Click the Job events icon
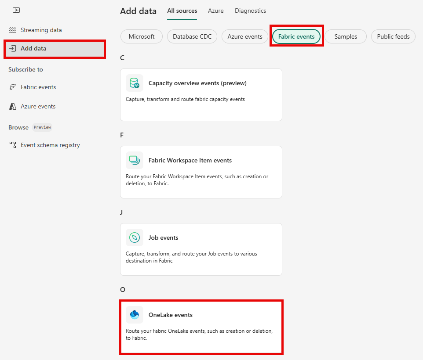 coord(135,238)
